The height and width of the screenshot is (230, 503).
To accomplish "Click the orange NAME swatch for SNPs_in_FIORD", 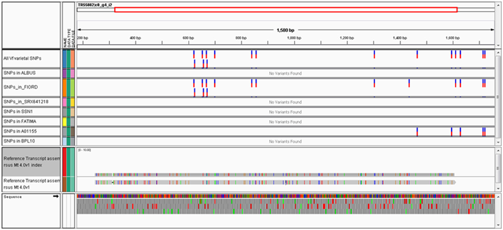I will point(64,88).
